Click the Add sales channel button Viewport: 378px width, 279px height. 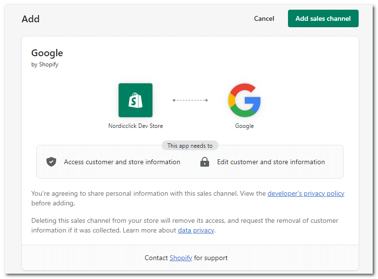pyautogui.click(x=323, y=18)
